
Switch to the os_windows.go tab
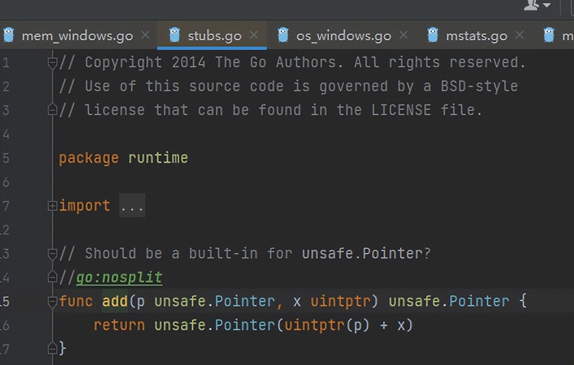343,35
